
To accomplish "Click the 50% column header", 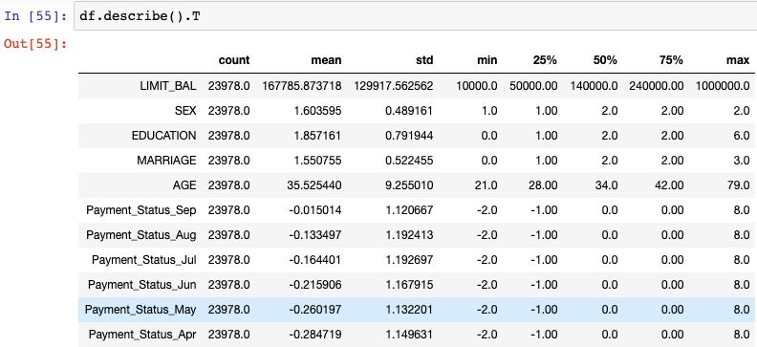I will click(x=605, y=60).
